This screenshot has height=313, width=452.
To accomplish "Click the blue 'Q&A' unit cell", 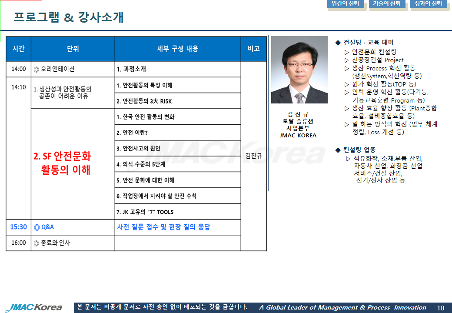I will coord(73,227).
